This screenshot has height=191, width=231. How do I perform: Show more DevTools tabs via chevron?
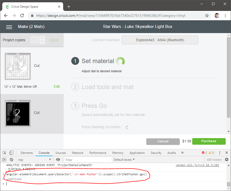pyautogui.click(x=182, y=153)
